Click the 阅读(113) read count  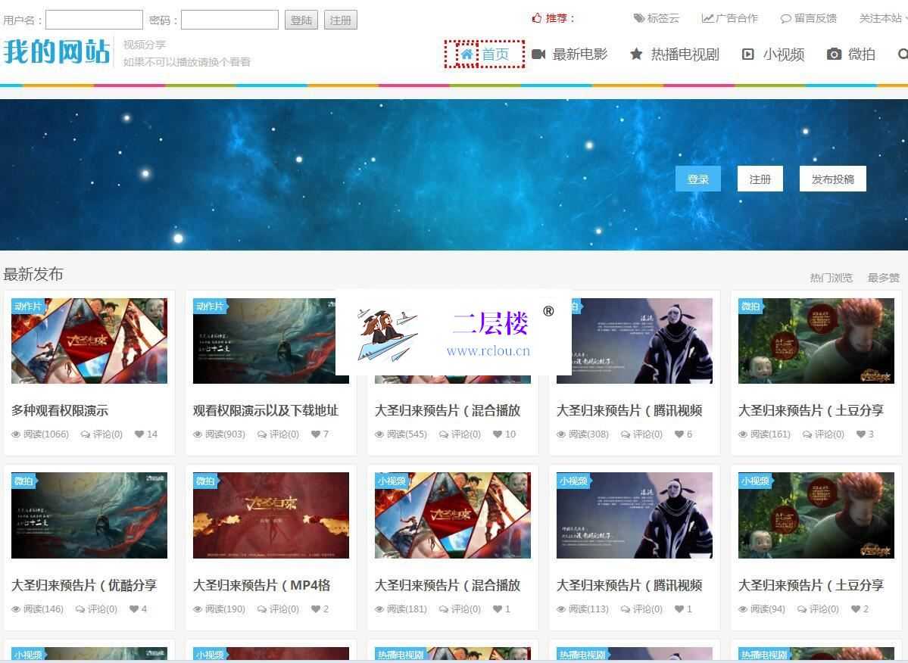[588, 609]
